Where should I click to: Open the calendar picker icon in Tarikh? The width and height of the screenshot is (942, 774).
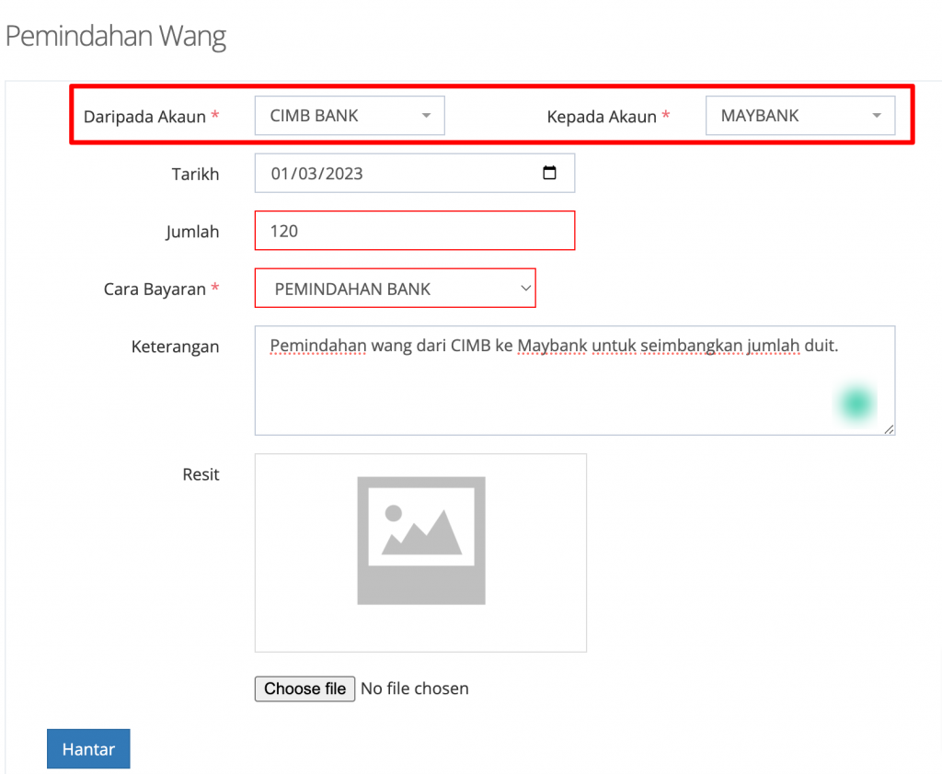pos(549,173)
